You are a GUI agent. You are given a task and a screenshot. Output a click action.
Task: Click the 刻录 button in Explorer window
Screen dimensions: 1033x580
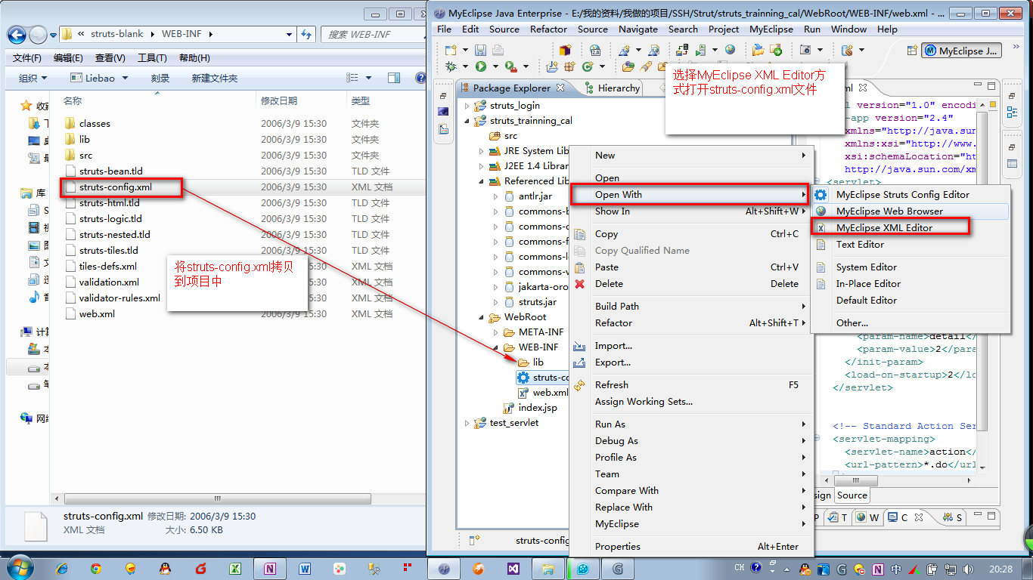point(160,79)
